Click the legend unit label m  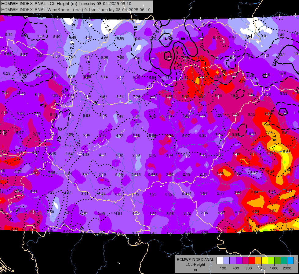(195, 269)
